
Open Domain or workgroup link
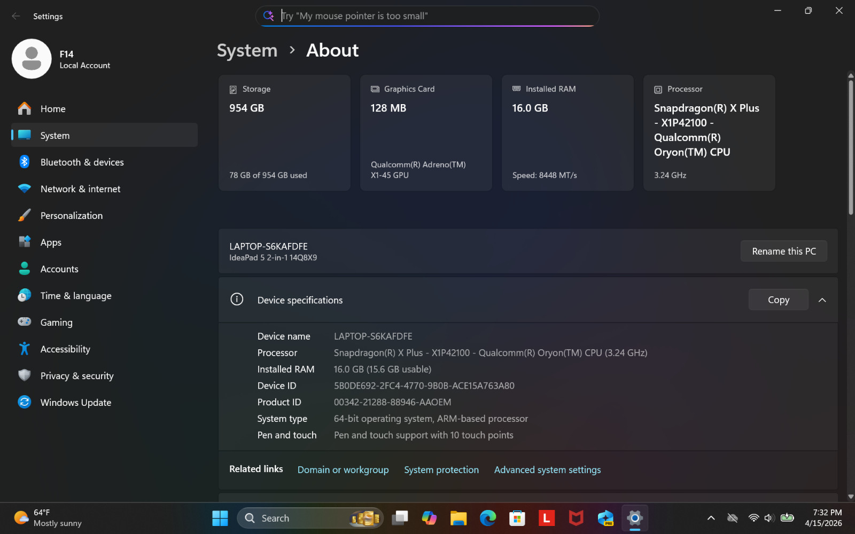[x=343, y=470]
